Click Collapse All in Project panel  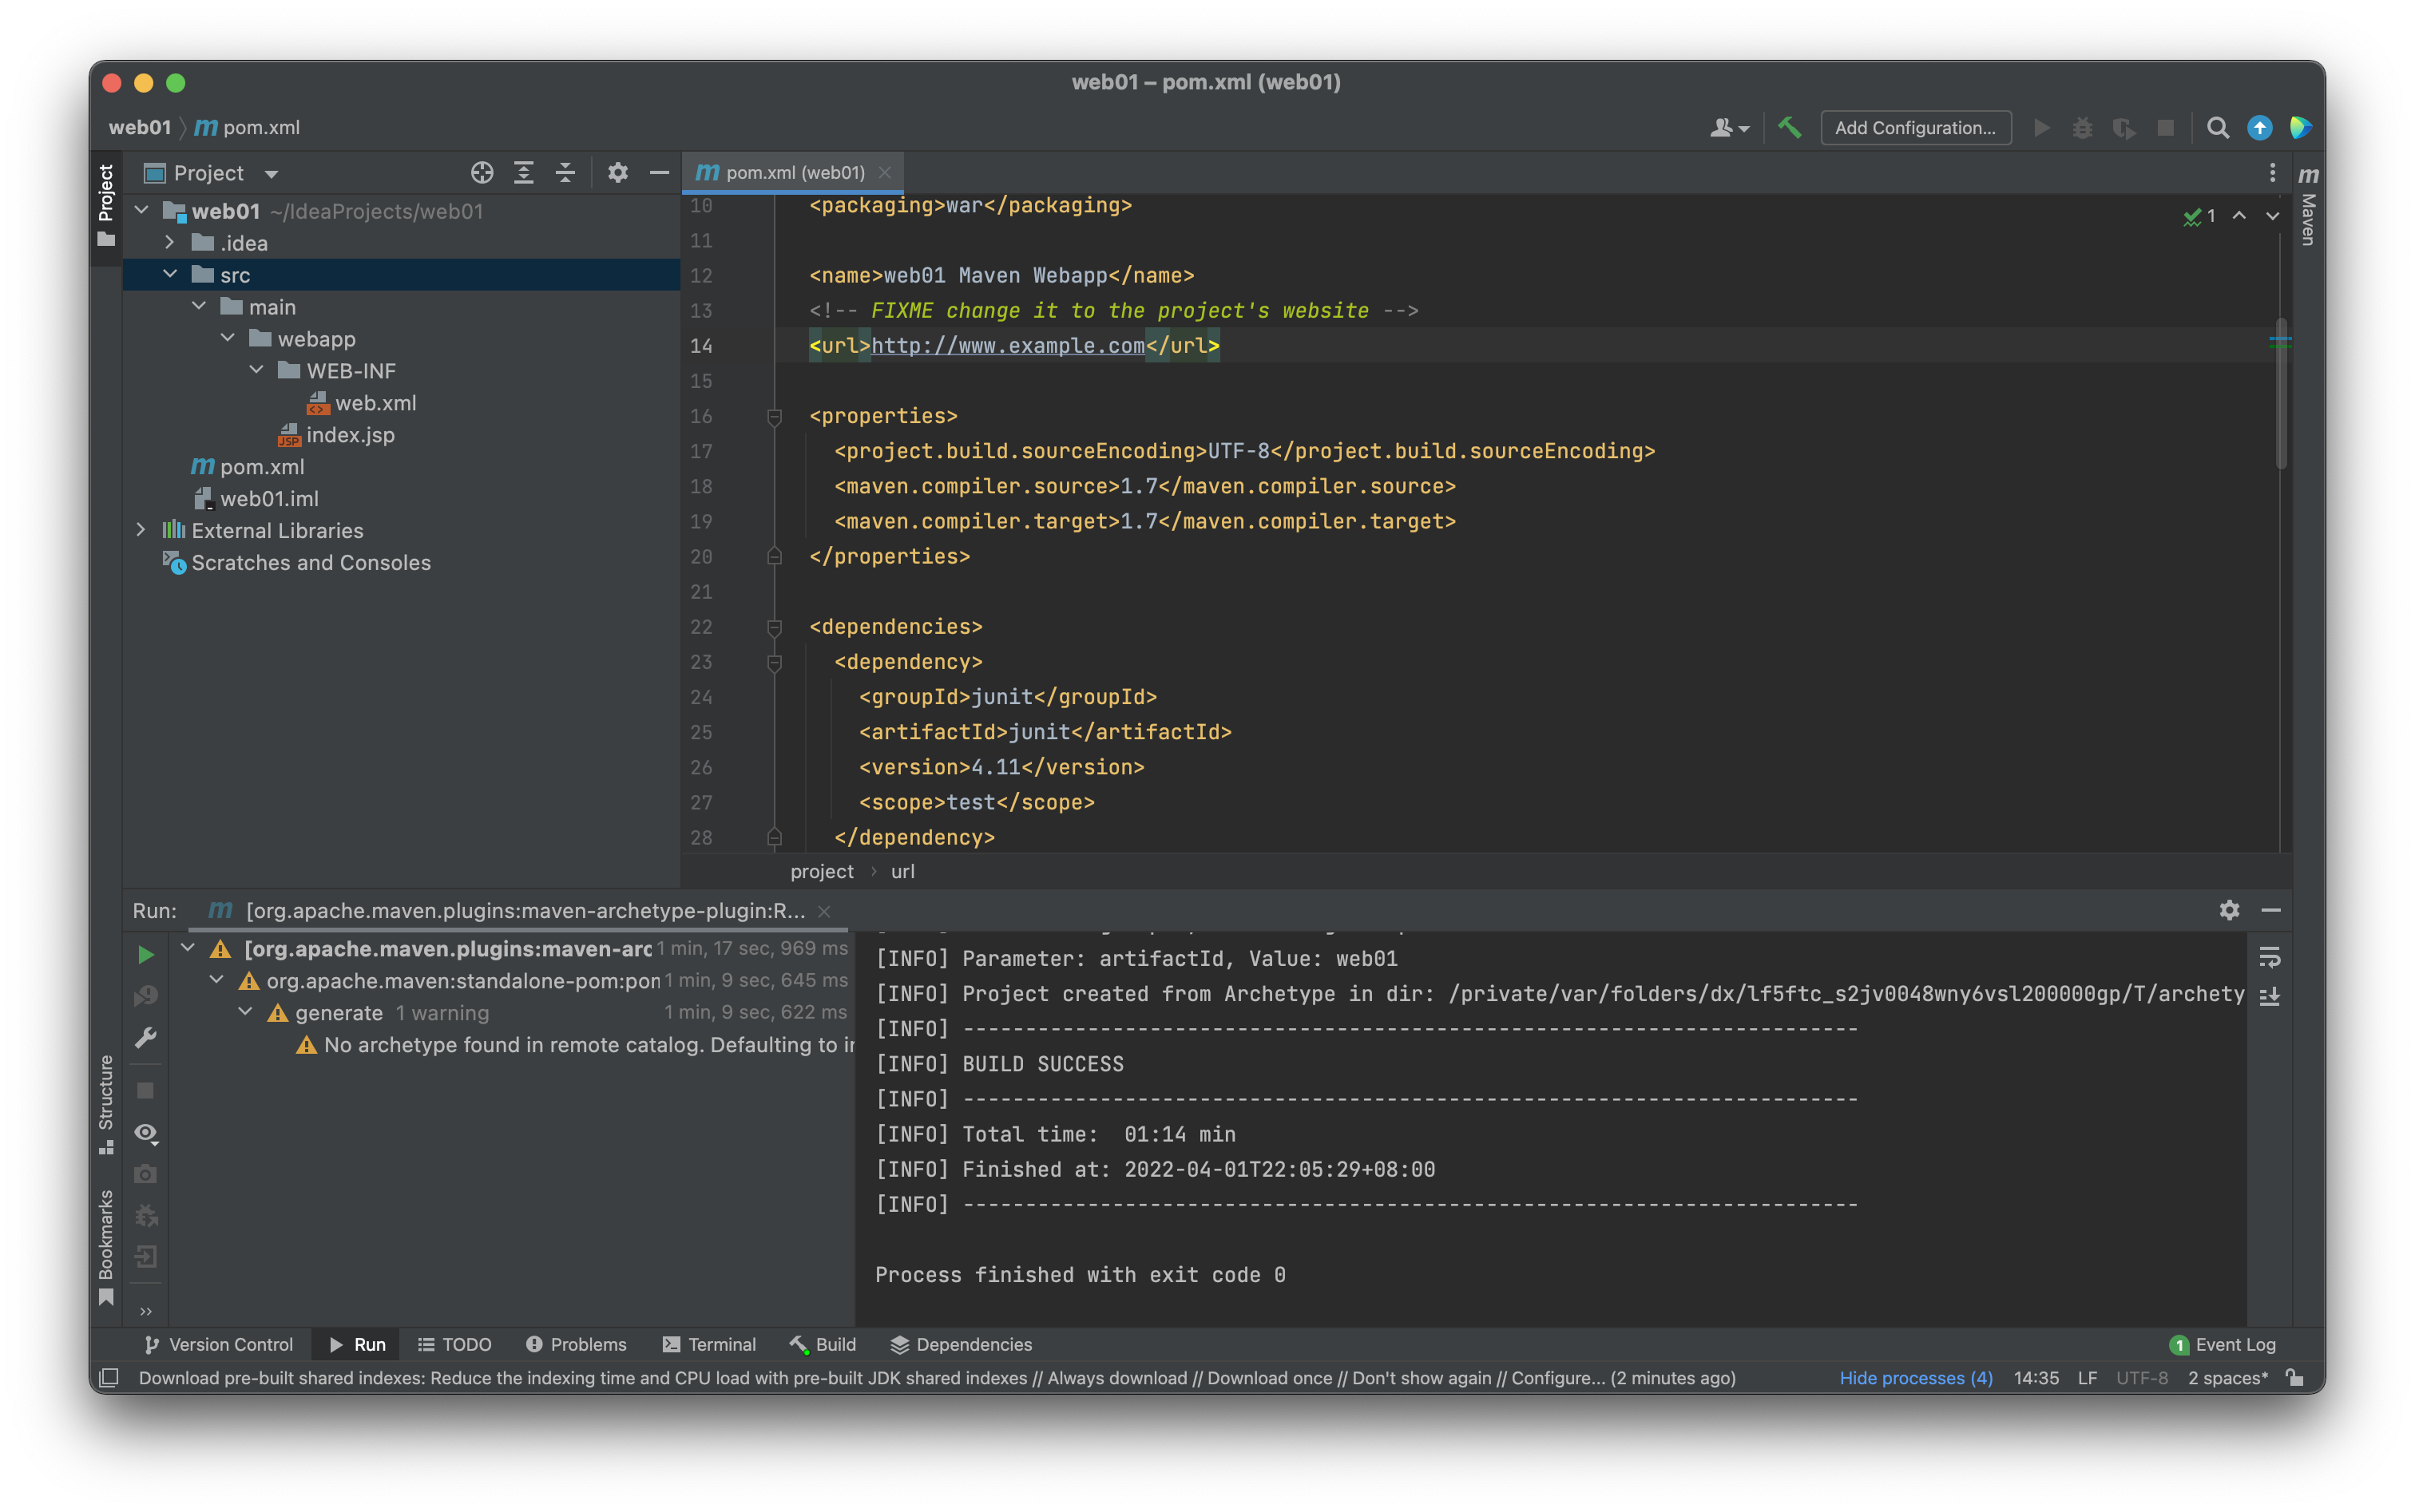click(565, 173)
